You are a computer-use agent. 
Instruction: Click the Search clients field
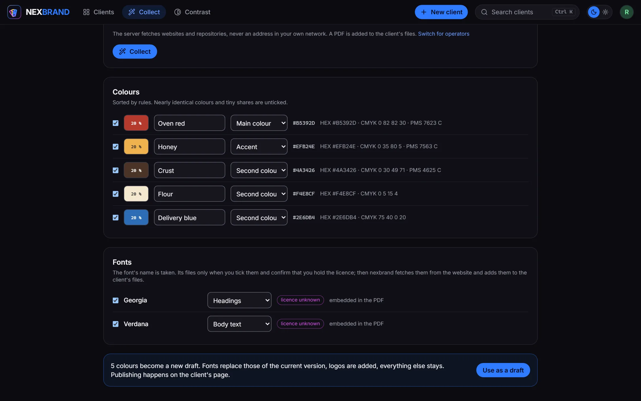pyautogui.click(x=527, y=12)
